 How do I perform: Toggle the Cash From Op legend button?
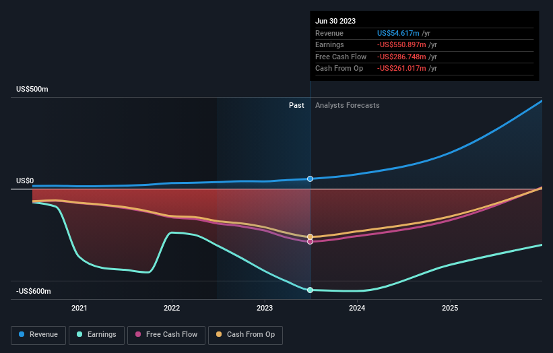(x=245, y=335)
